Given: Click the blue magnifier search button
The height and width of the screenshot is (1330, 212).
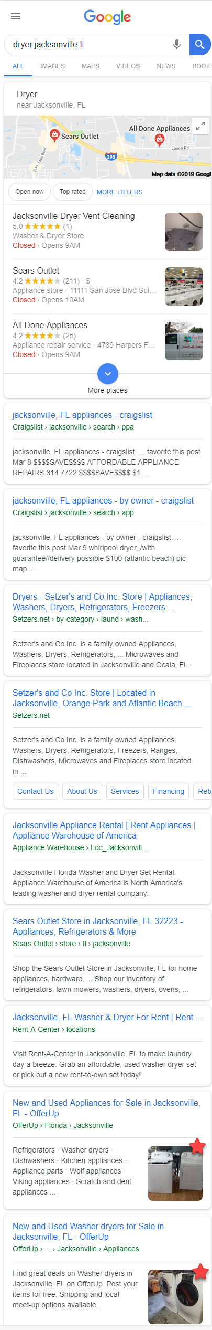Looking at the screenshot, I should pyautogui.click(x=199, y=45).
